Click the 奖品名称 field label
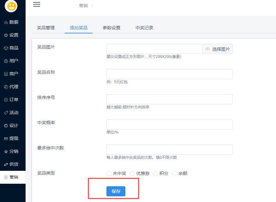The height and width of the screenshot is (202, 276). (46, 72)
